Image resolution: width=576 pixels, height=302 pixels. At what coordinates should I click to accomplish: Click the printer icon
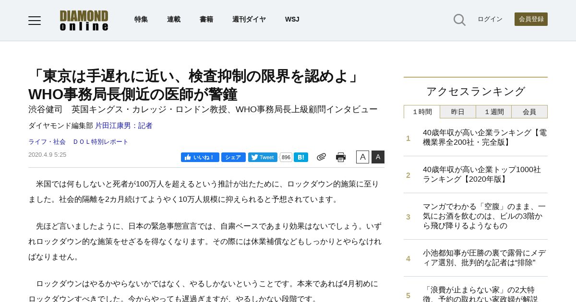(x=341, y=157)
